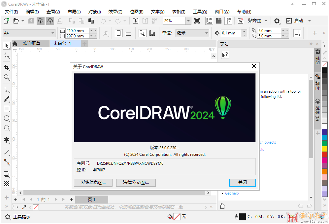329x224 pixels.
Task: Select the Crop tool
Action: click(x=7, y=67)
